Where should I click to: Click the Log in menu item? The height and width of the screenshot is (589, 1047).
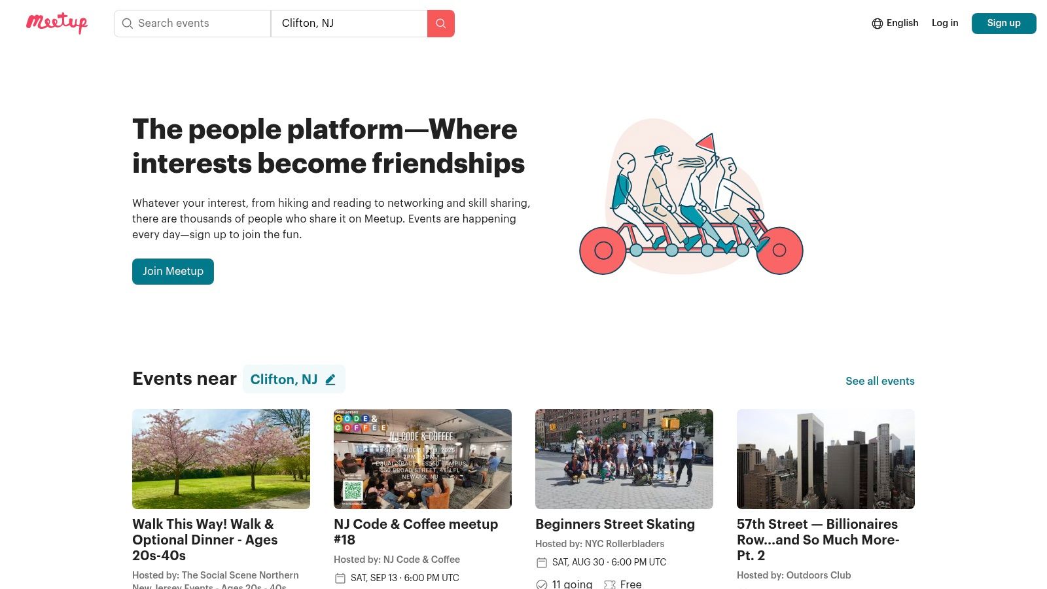coord(945,23)
